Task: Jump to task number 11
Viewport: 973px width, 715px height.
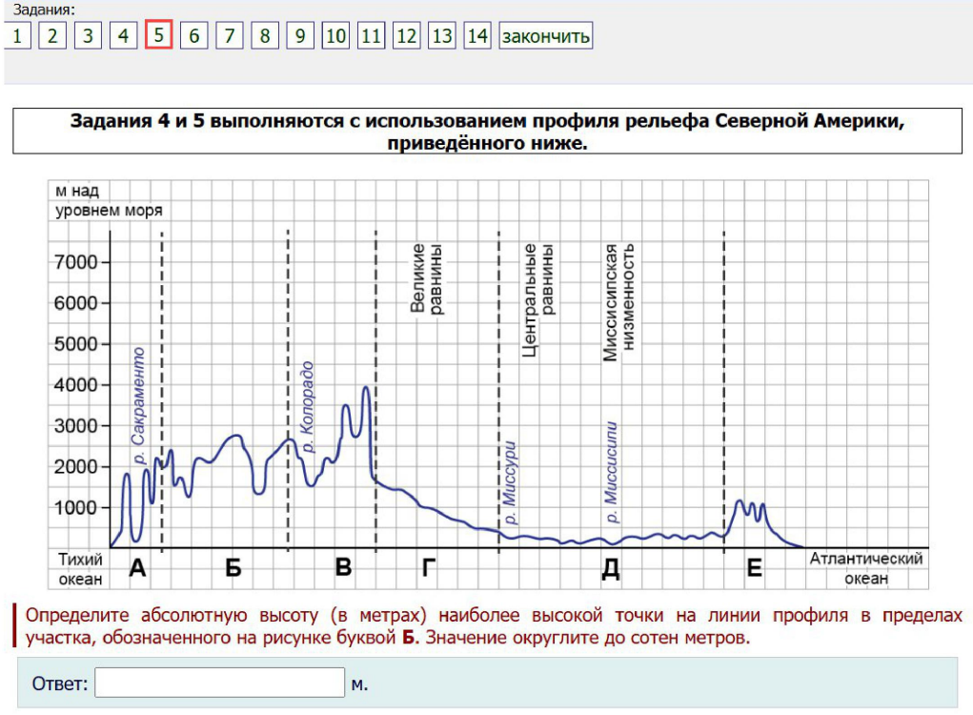Action: coord(371,36)
